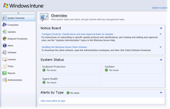Click green check beside No alerts
The height and width of the screenshot is (109, 170).
[68, 93]
